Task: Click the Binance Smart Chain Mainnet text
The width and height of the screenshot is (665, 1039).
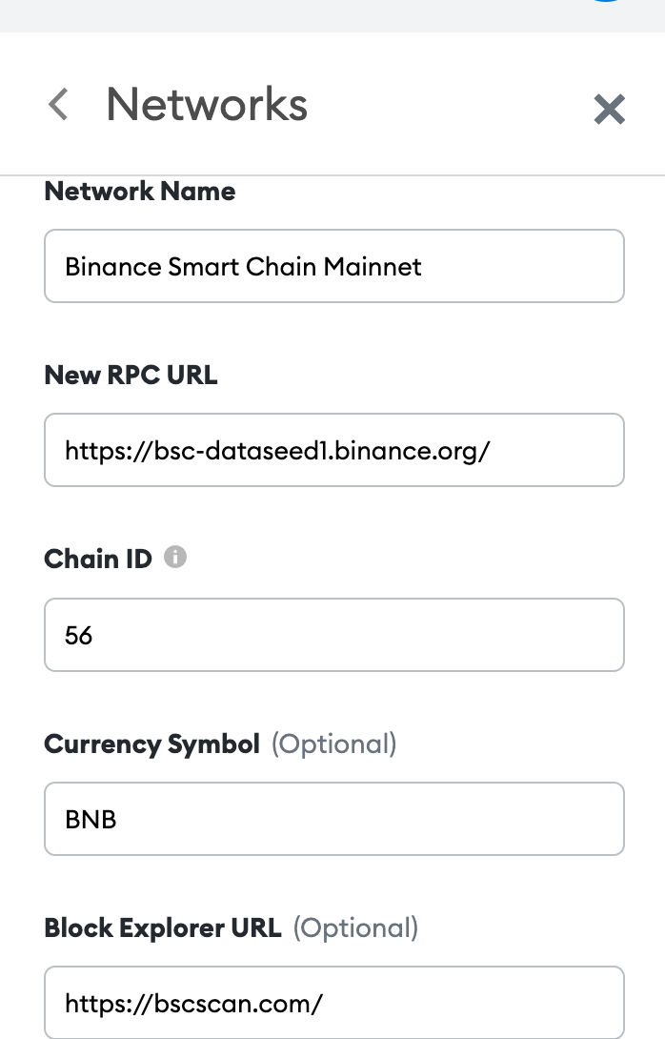Action: click(x=243, y=267)
